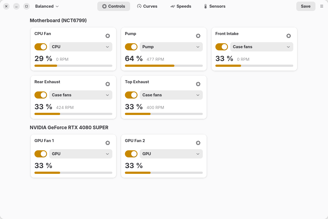The height and width of the screenshot is (219, 328).
Task: Close the fan control window
Action: pyautogui.click(x=6, y=6)
